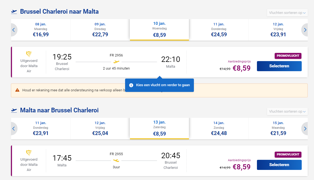This screenshot has height=180, width=314.
Task: Open return 'Vluchten sorteren op' dropdown
Action: click(287, 112)
